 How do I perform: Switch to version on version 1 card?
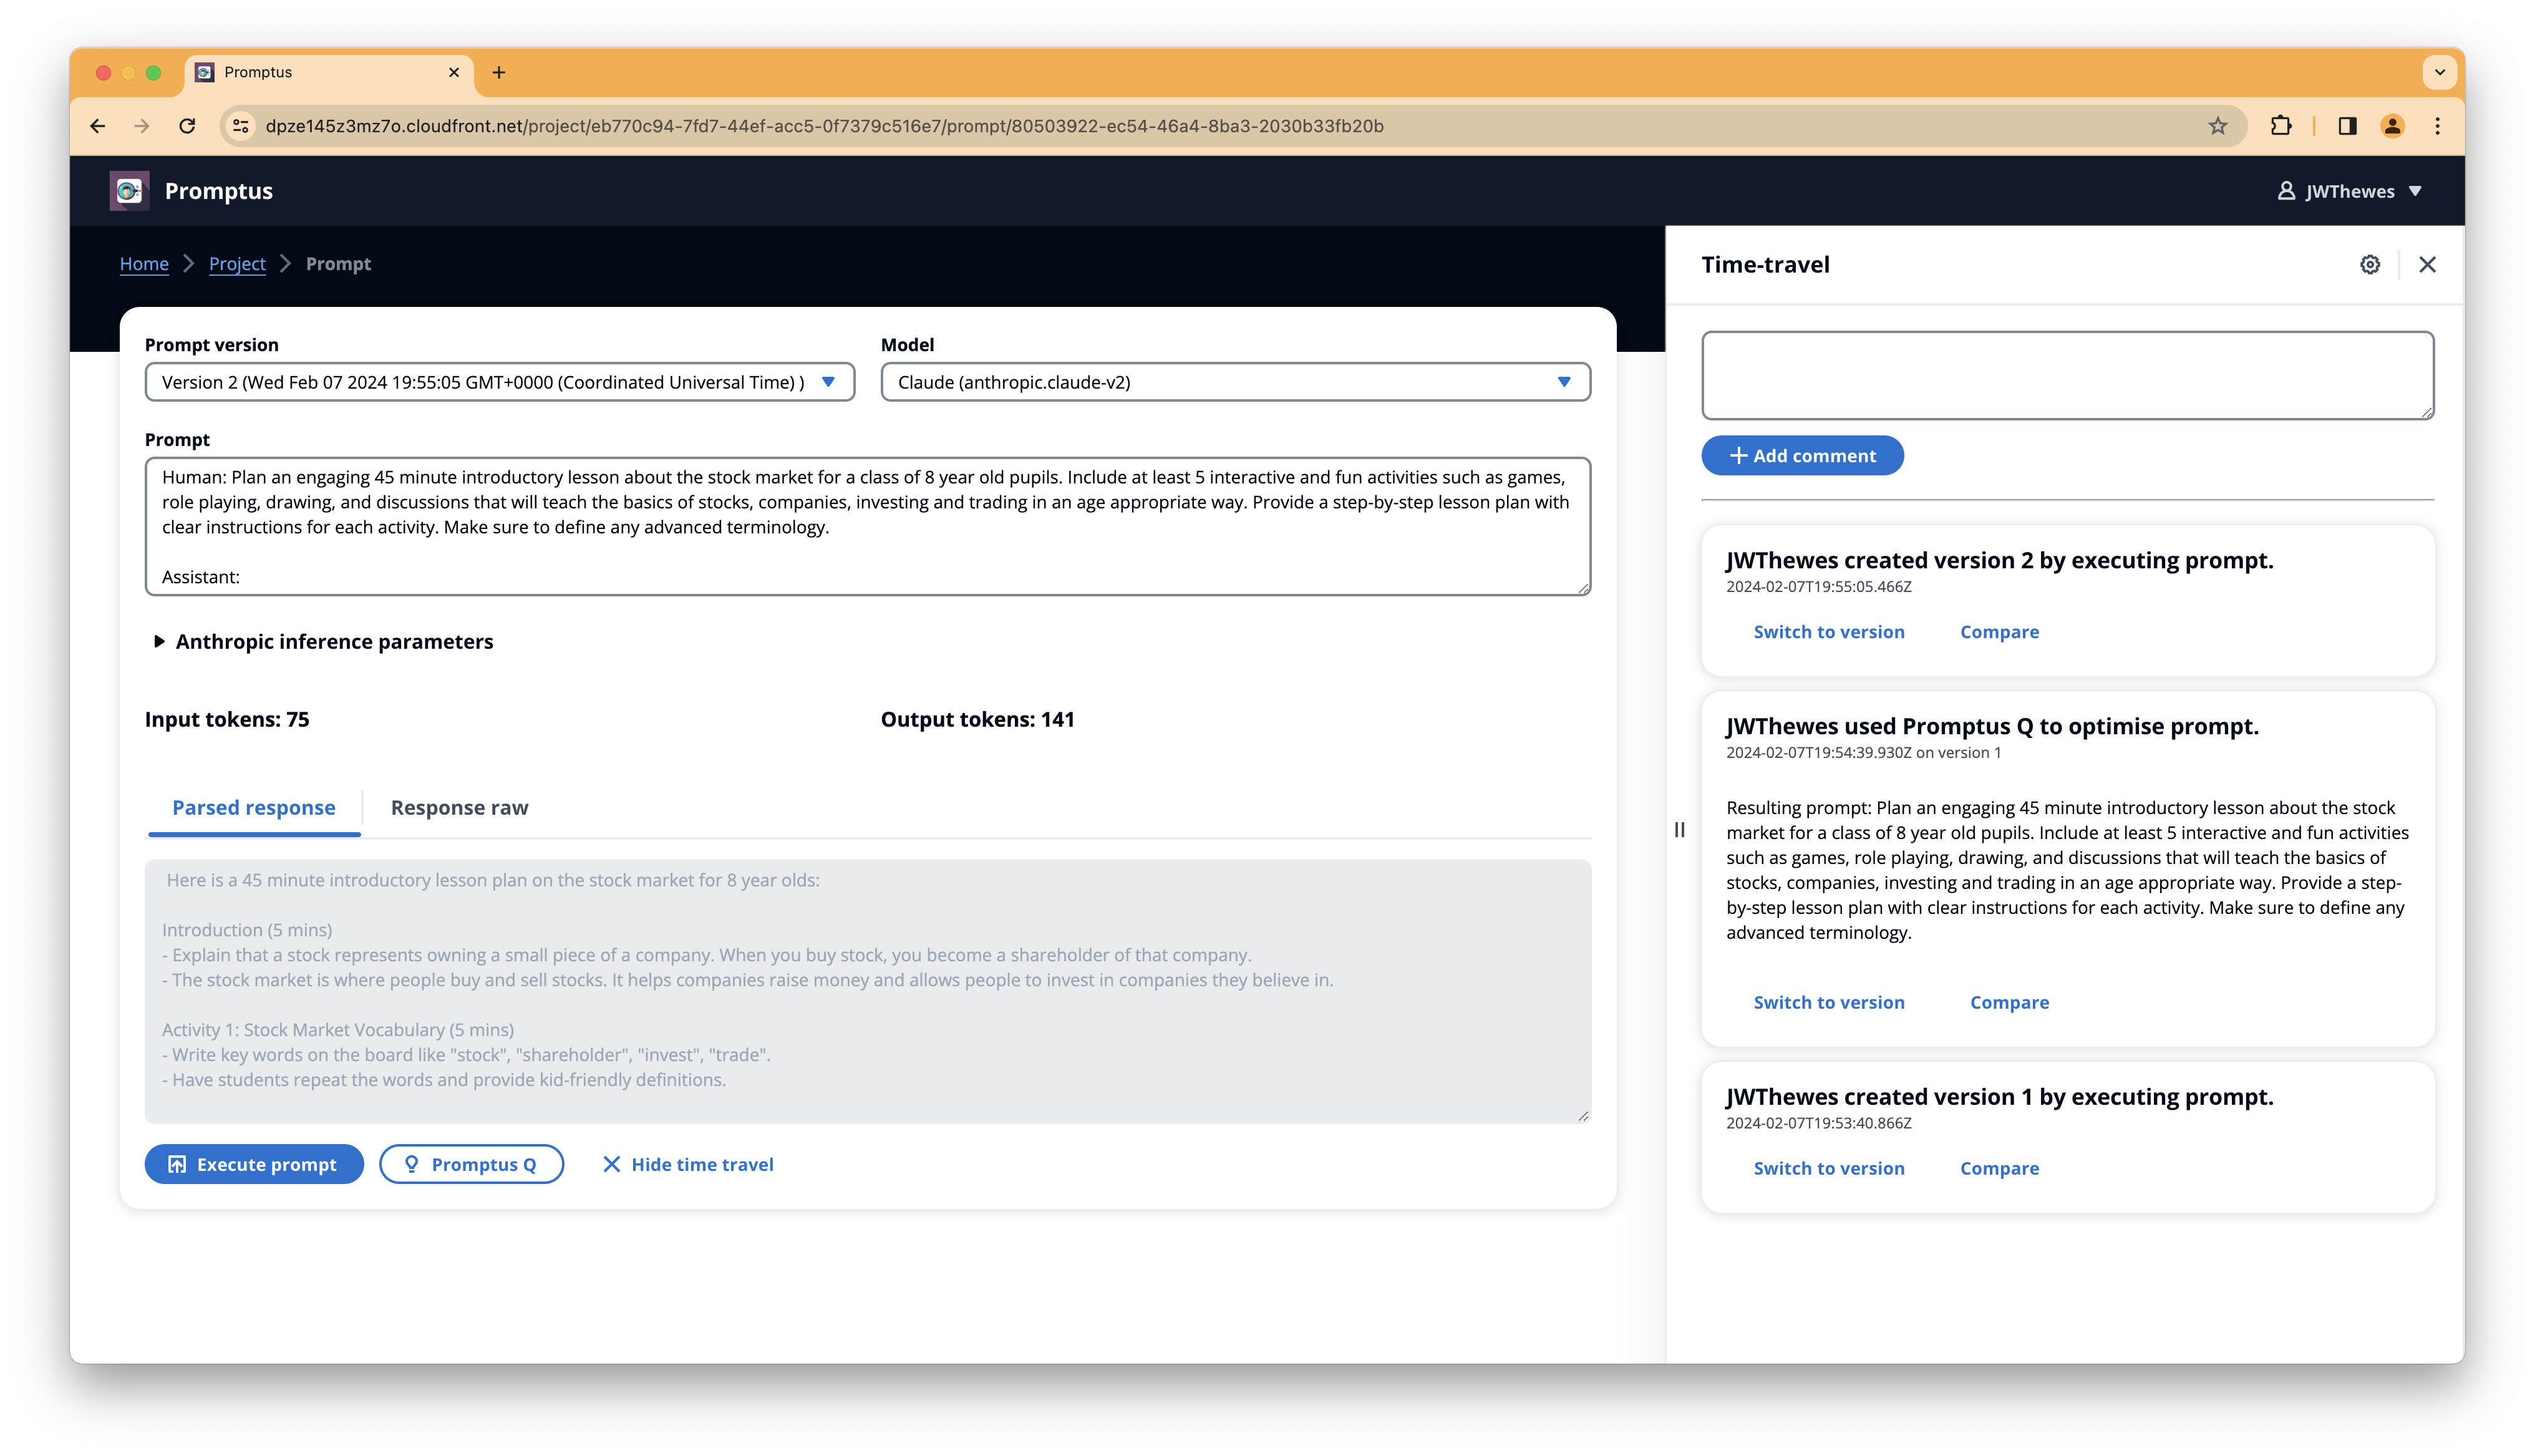click(1828, 1168)
